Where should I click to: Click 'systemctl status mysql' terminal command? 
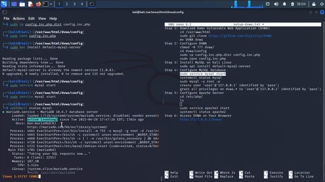[x=31, y=108]
